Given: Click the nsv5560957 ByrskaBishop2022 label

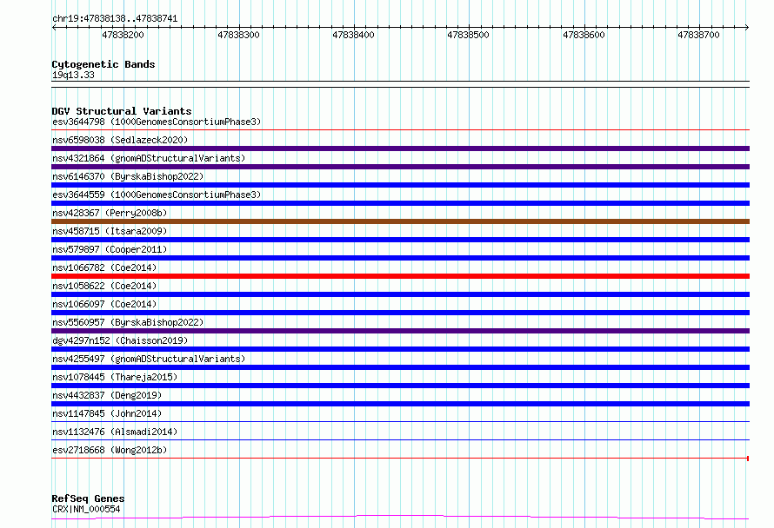Looking at the screenshot, I should click(x=128, y=322).
